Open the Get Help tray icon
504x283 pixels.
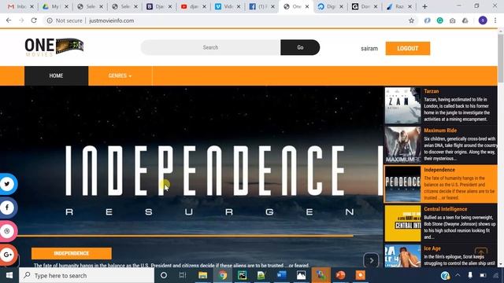click(445, 275)
